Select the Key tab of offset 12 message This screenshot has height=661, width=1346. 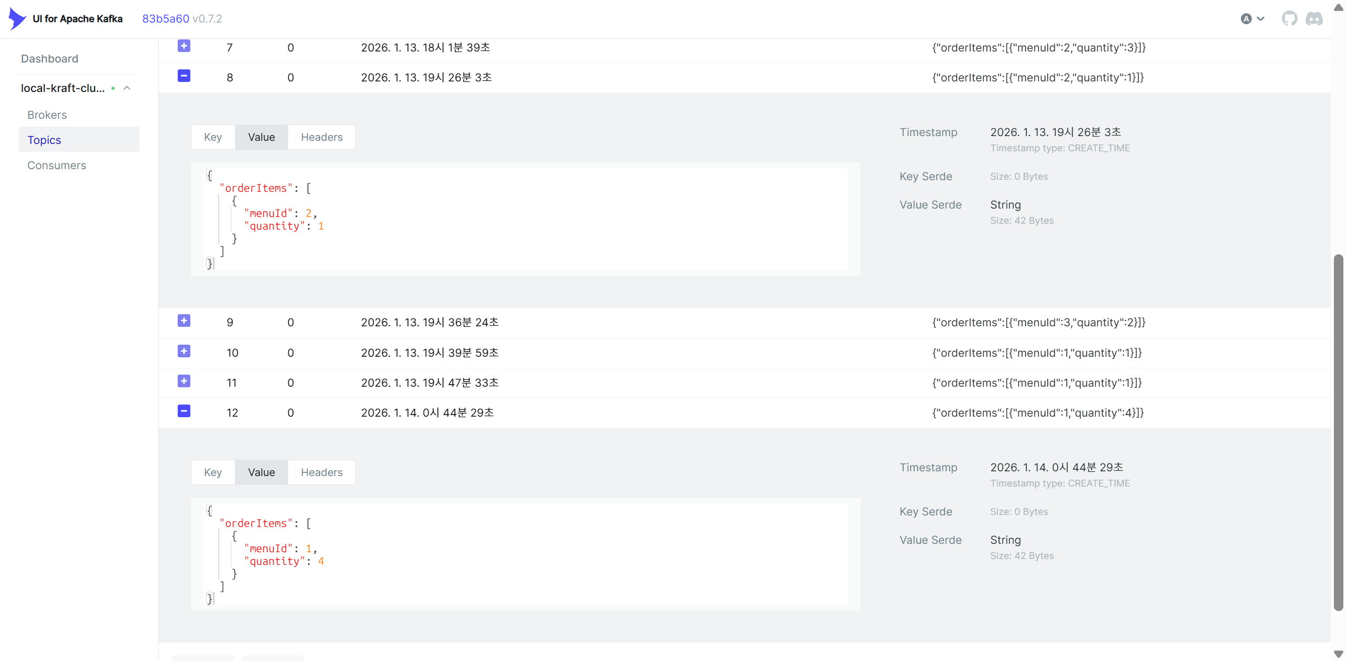pos(213,472)
